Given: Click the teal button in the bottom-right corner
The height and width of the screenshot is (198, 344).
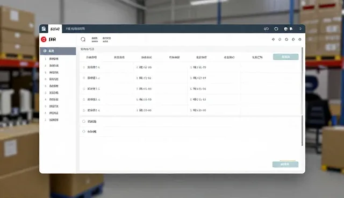Looking at the screenshot, I should tap(285, 165).
